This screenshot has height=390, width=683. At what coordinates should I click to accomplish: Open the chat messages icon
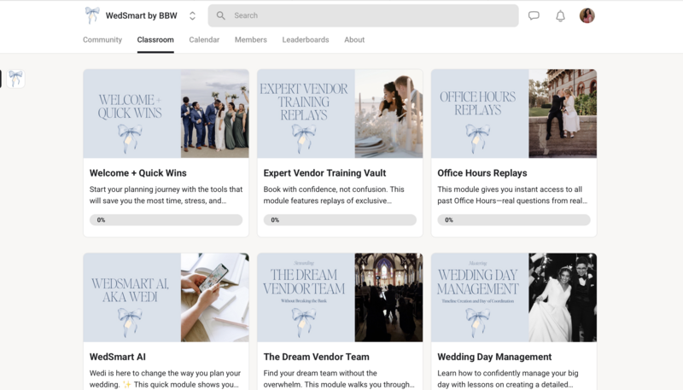click(534, 15)
